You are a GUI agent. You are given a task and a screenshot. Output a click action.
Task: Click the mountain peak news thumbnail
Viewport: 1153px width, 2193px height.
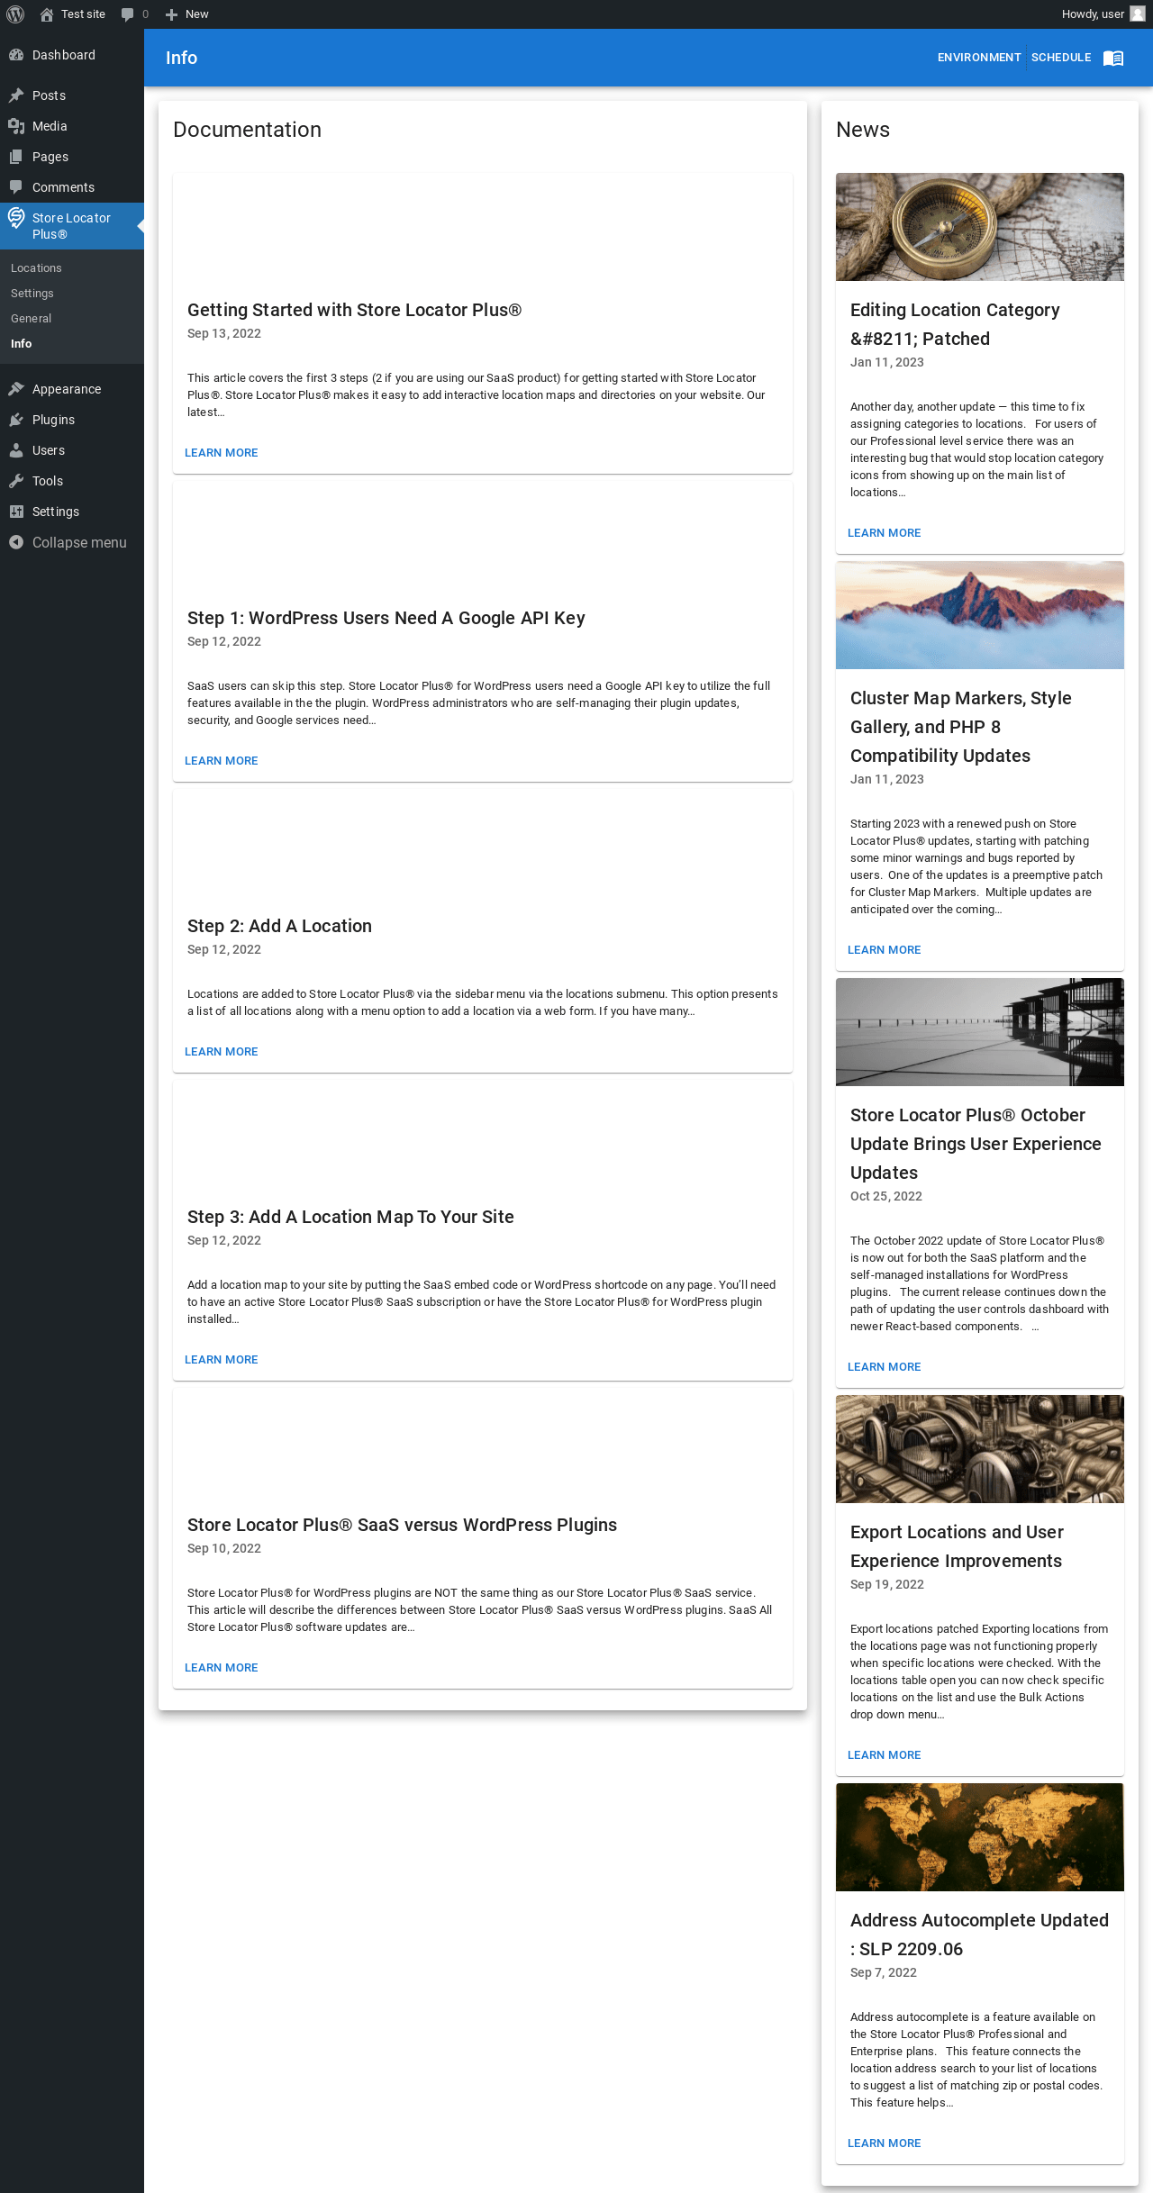click(x=980, y=615)
